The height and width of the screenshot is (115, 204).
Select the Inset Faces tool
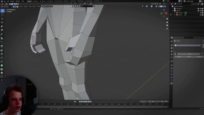click(2, 50)
